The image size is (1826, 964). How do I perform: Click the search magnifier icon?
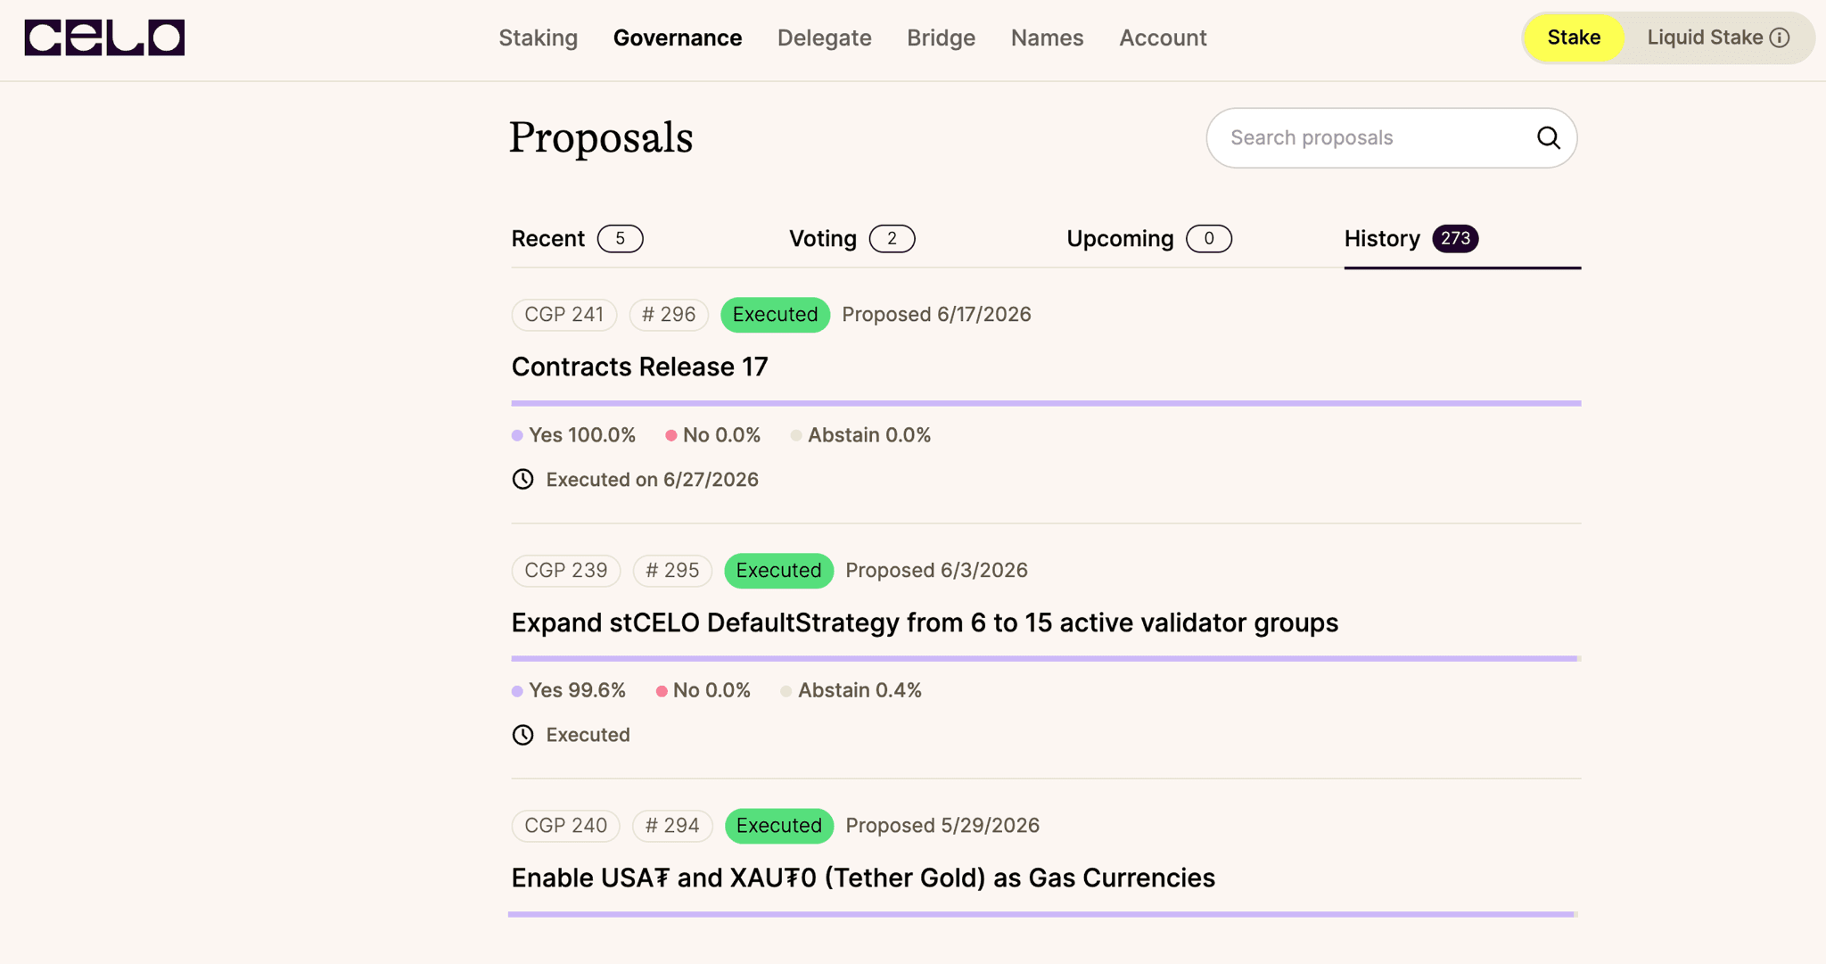(1548, 137)
